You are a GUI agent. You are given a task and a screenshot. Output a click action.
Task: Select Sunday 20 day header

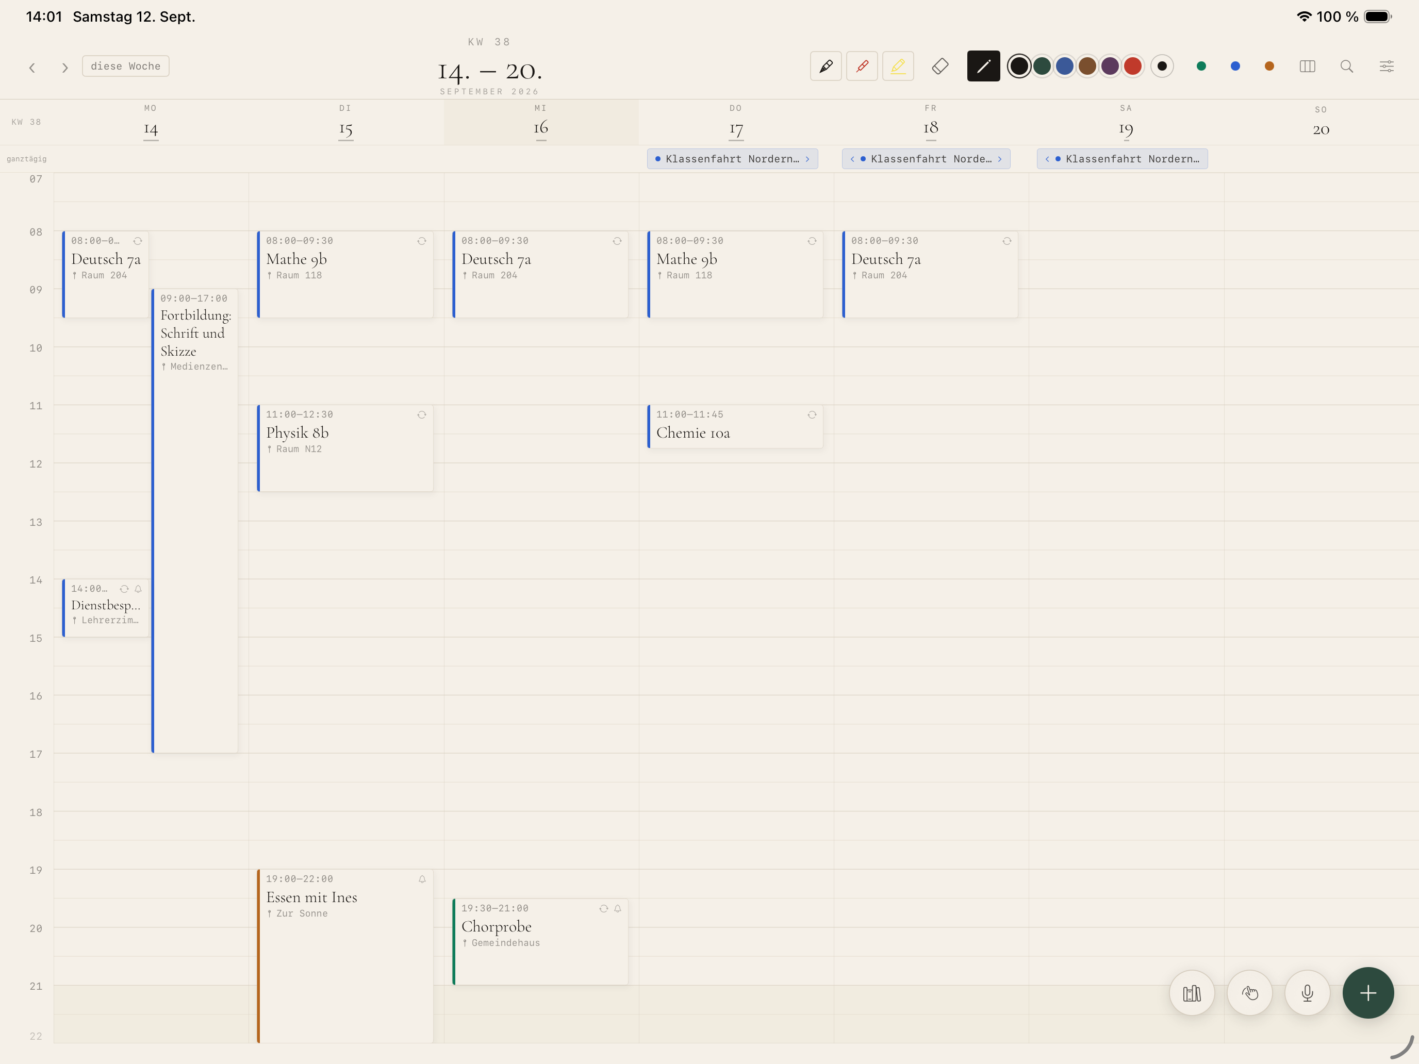pos(1320,122)
